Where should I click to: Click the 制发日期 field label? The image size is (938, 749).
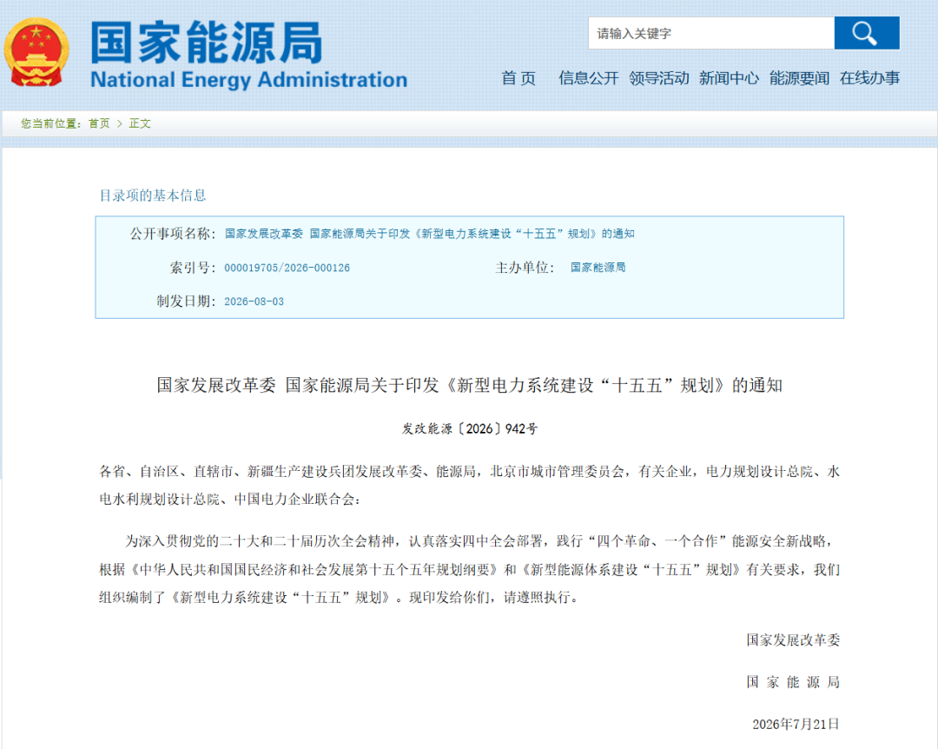187,302
